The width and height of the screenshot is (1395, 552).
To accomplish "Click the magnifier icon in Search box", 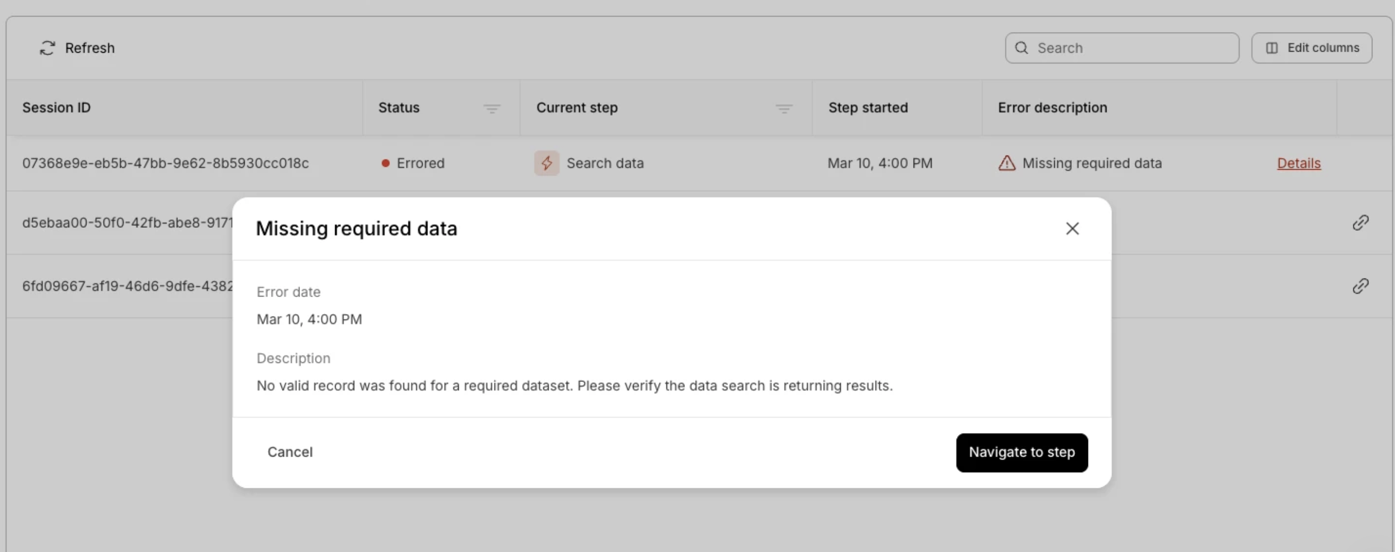I will click(1021, 48).
